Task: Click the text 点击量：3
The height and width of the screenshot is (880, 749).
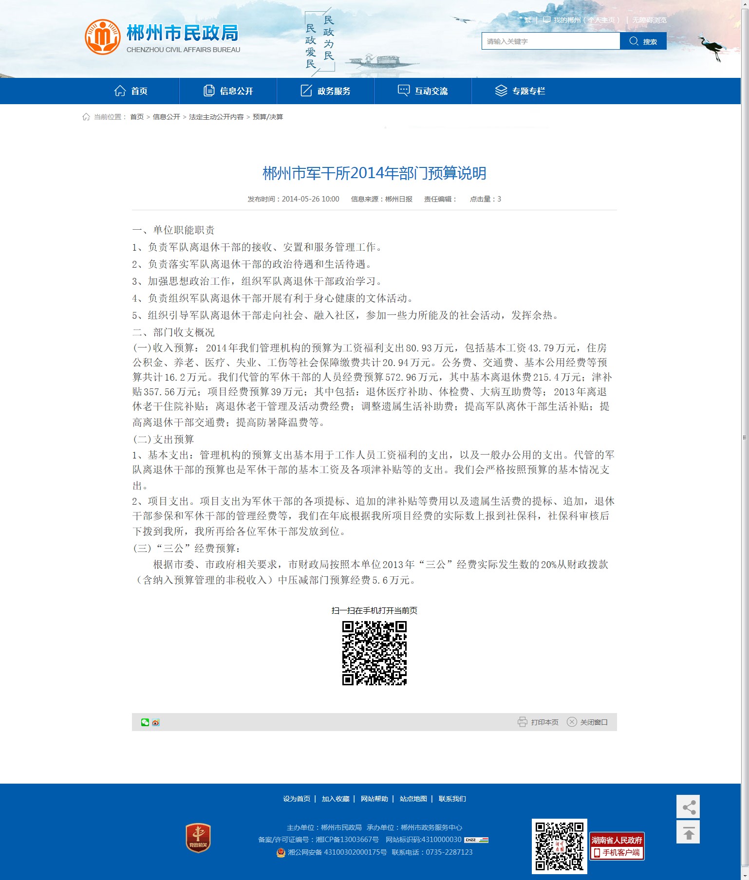Action: coord(486,199)
